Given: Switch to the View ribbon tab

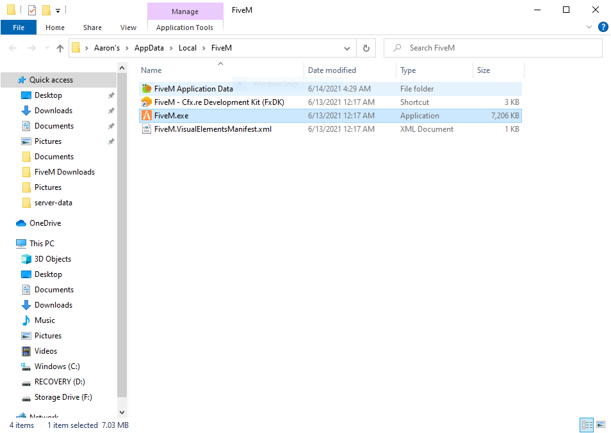Looking at the screenshot, I should (128, 28).
